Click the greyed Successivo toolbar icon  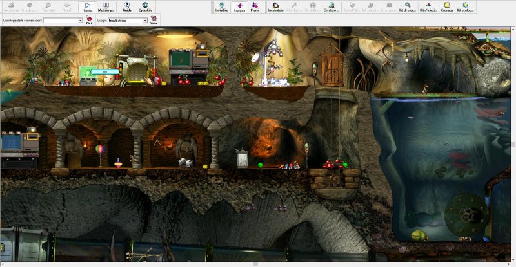pos(11,6)
